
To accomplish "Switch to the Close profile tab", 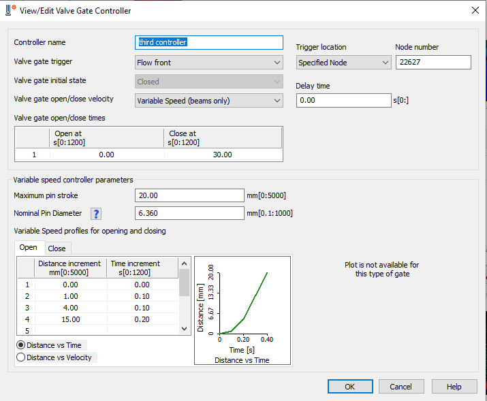I will point(57,248).
